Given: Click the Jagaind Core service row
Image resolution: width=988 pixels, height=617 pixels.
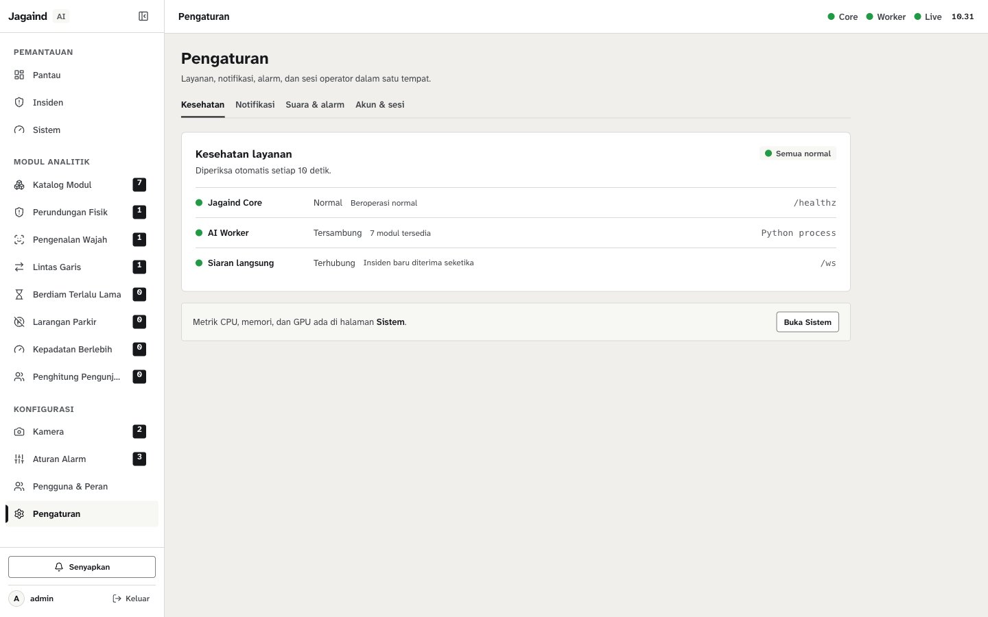Looking at the screenshot, I should point(516,203).
